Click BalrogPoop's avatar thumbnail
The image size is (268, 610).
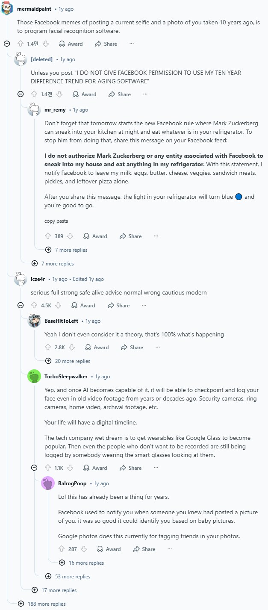47,483
